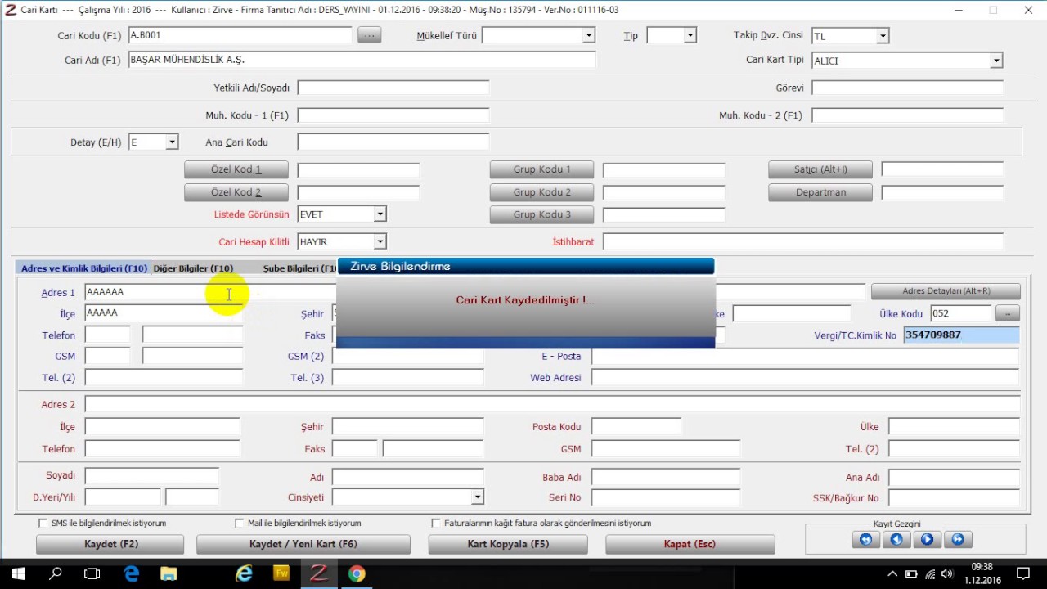
Task: Click Görevi input field
Action: pos(907,88)
